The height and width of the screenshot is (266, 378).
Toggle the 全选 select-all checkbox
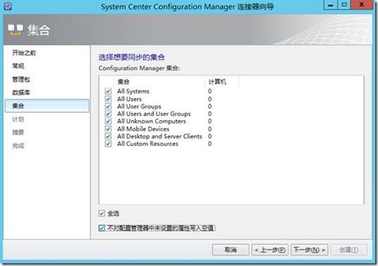pyautogui.click(x=102, y=213)
